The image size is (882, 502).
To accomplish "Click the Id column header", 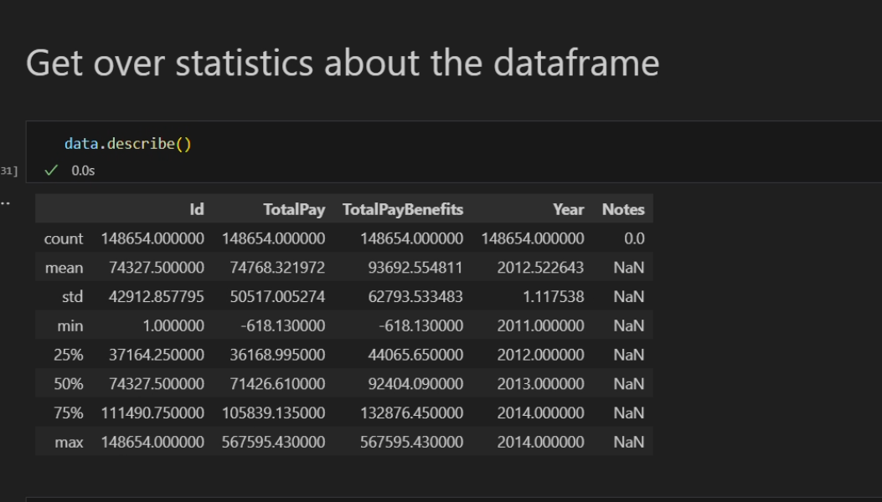I will point(197,209).
